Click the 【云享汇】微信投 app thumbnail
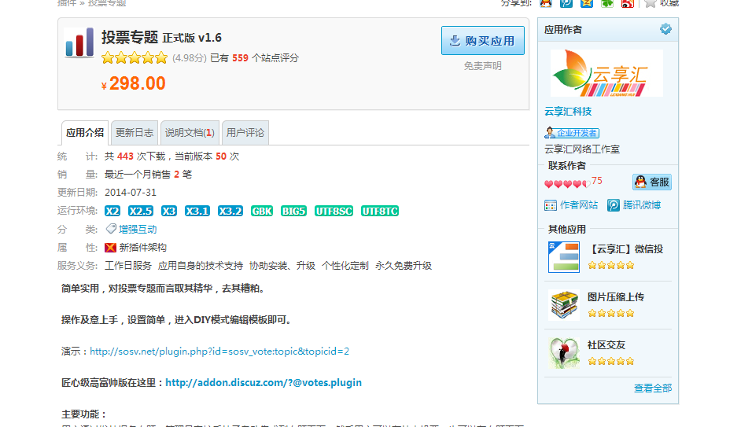Viewport: 752px width, 427px height. [x=563, y=257]
